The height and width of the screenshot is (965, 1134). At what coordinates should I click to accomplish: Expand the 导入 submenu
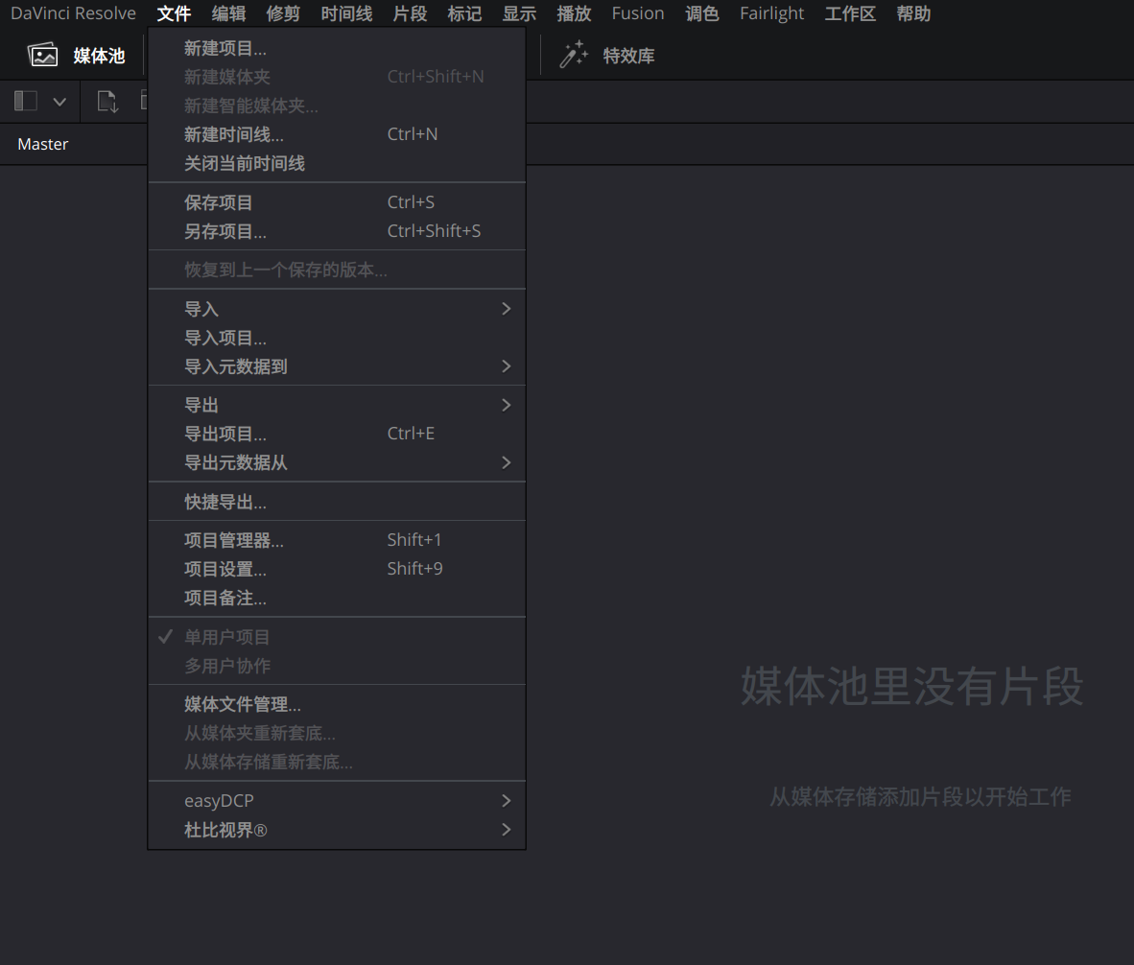coord(337,309)
